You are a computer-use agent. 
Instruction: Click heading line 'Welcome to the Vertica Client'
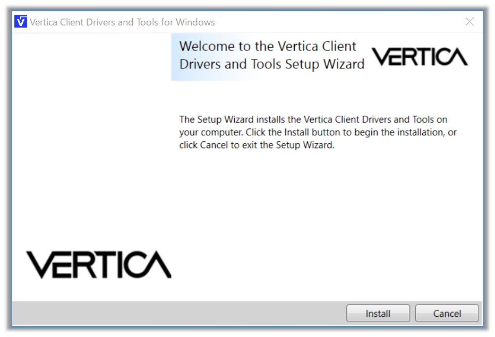pyautogui.click(x=268, y=46)
